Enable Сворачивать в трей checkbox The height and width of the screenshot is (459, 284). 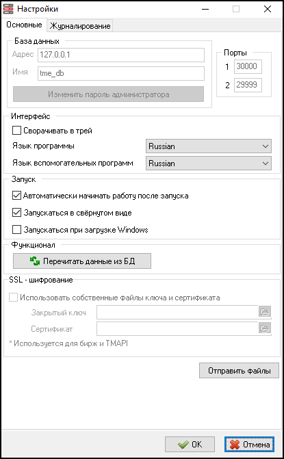coord(16,131)
